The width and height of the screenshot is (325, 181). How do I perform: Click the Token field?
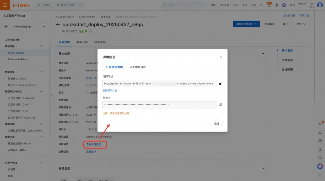(159, 105)
